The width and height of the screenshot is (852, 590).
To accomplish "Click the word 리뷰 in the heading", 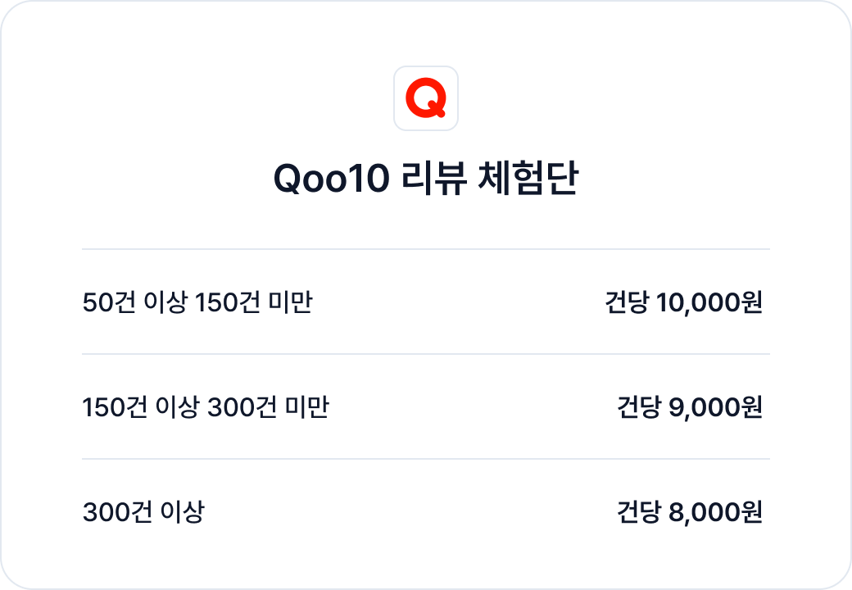I will (433, 178).
